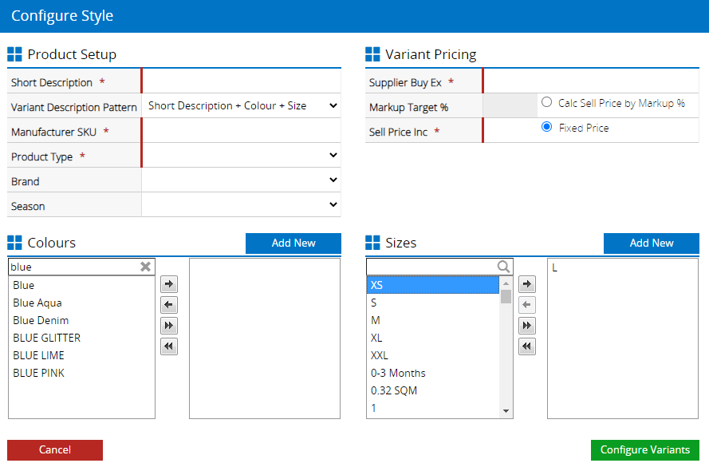Select M in the sizes list
Screen dimensions: 709x467
(x=433, y=320)
